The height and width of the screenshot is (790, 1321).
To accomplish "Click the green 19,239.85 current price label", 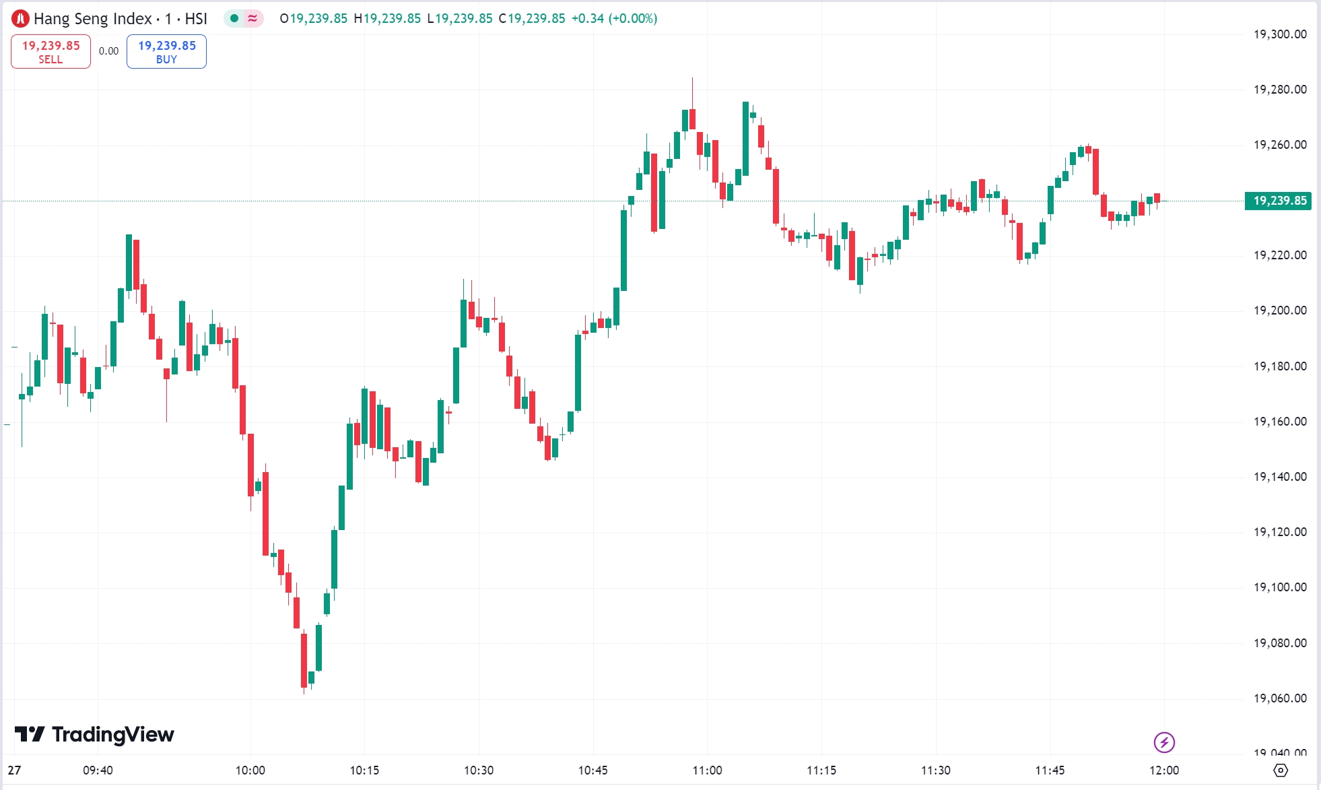I will coord(1279,201).
